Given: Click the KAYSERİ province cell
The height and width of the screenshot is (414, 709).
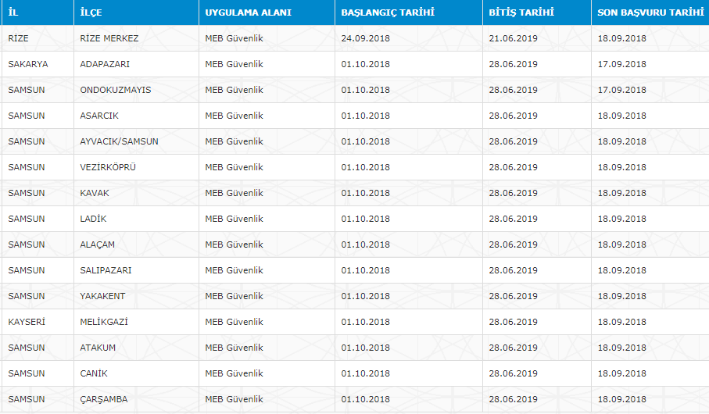Looking at the screenshot, I should pyautogui.click(x=27, y=322).
